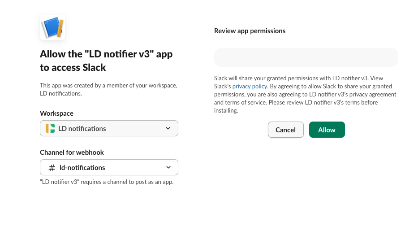Expand the Workspace dropdown chevron

click(x=168, y=128)
